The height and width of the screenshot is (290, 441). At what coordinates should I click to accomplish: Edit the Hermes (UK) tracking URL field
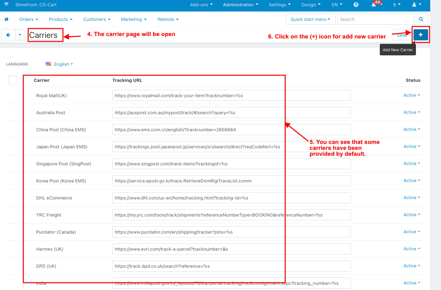232,249
